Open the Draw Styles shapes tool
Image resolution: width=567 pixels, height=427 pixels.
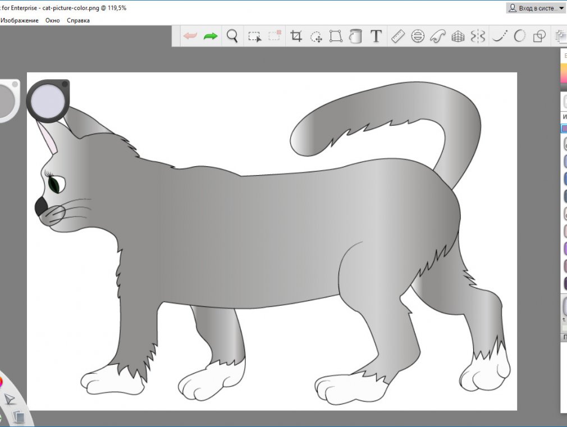[539, 36]
